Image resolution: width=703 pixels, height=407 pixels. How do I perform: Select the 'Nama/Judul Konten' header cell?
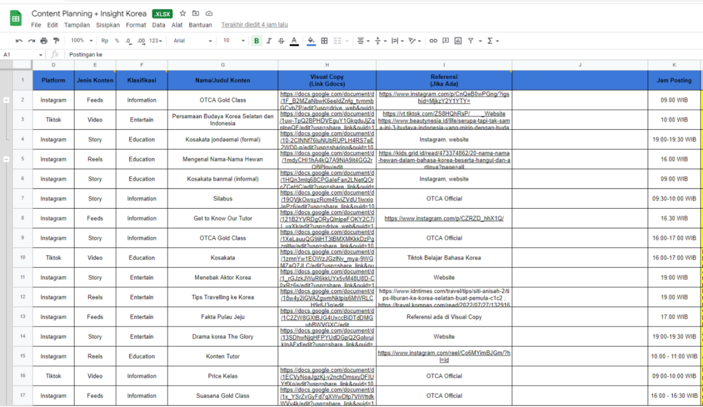pos(223,80)
